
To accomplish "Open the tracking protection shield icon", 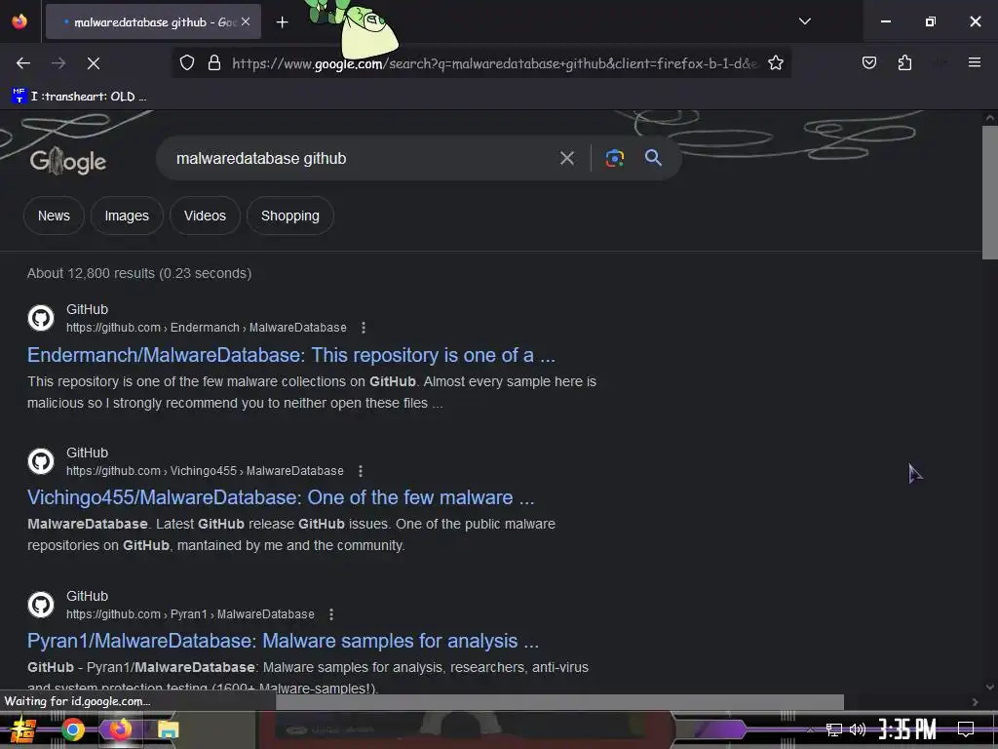I will pyautogui.click(x=186, y=63).
